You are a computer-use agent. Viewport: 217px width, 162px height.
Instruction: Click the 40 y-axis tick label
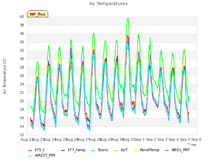click(22, 17)
